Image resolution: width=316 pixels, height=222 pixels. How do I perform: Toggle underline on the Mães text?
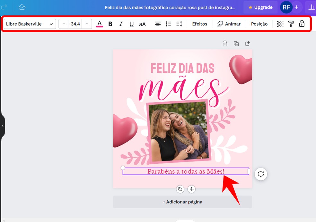coord(132,24)
